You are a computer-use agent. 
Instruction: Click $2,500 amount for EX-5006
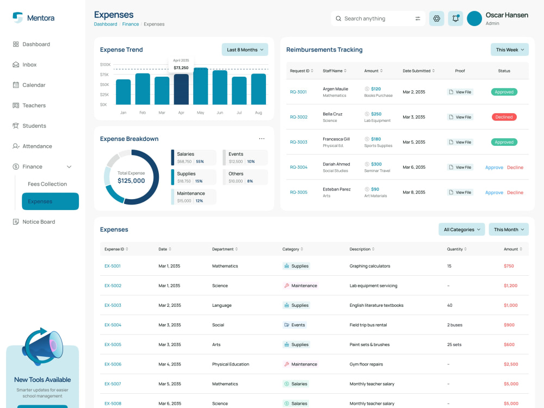pos(511,364)
